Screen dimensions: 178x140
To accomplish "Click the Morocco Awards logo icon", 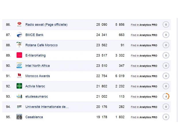I will point(19,76).
